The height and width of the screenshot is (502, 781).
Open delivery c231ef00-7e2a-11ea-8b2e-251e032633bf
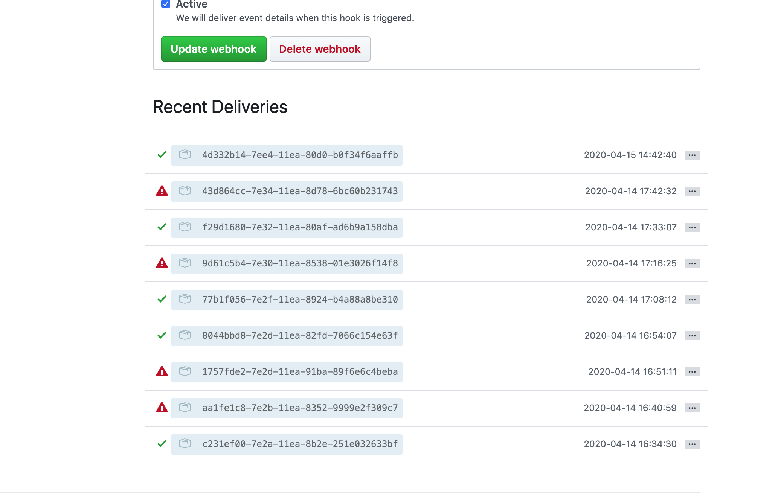point(300,444)
